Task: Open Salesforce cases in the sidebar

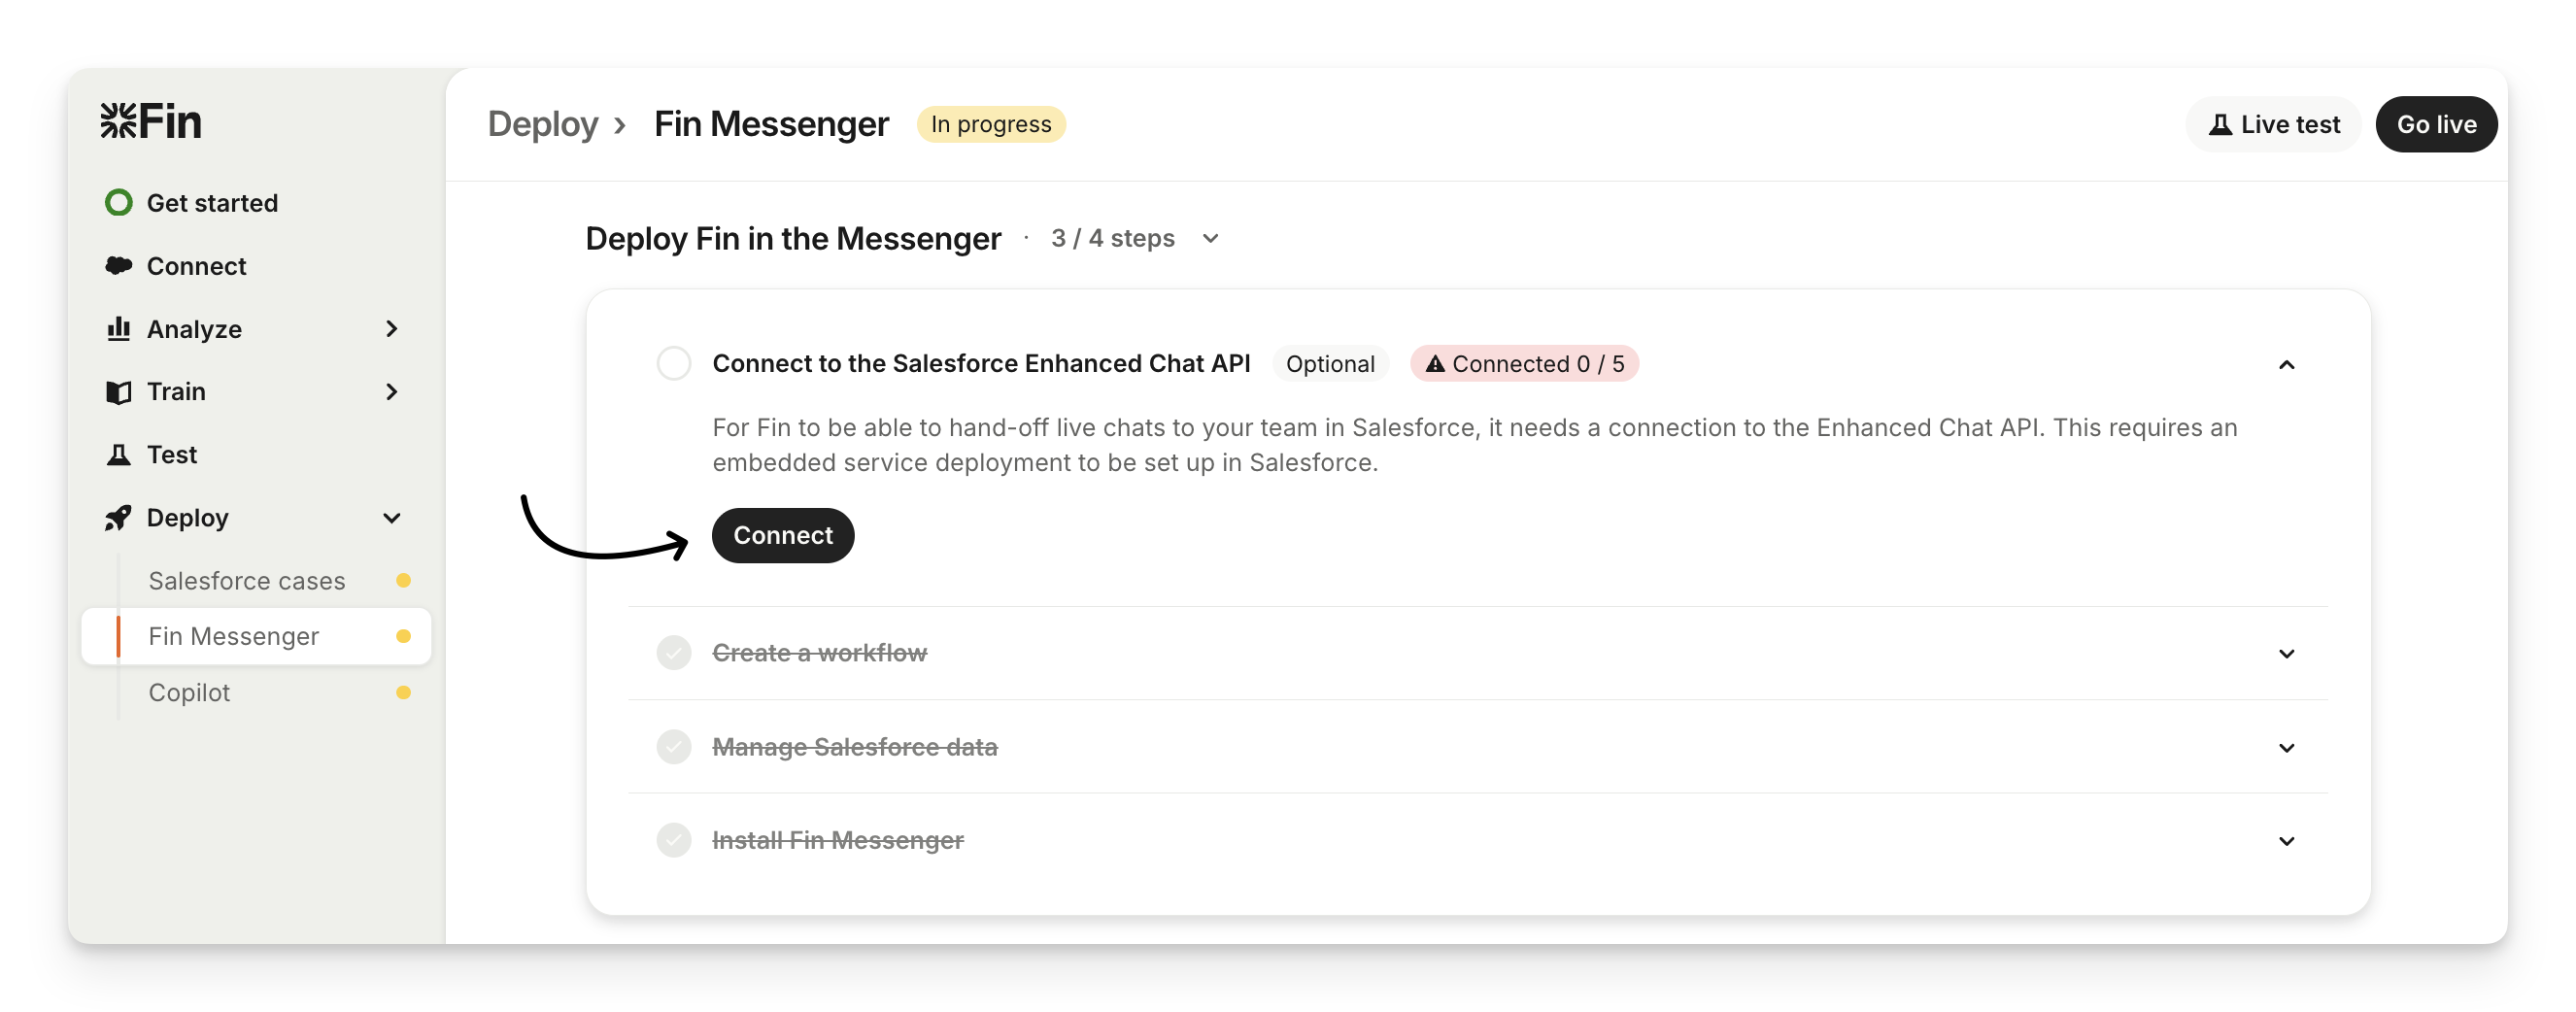Action: click(247, 581)
